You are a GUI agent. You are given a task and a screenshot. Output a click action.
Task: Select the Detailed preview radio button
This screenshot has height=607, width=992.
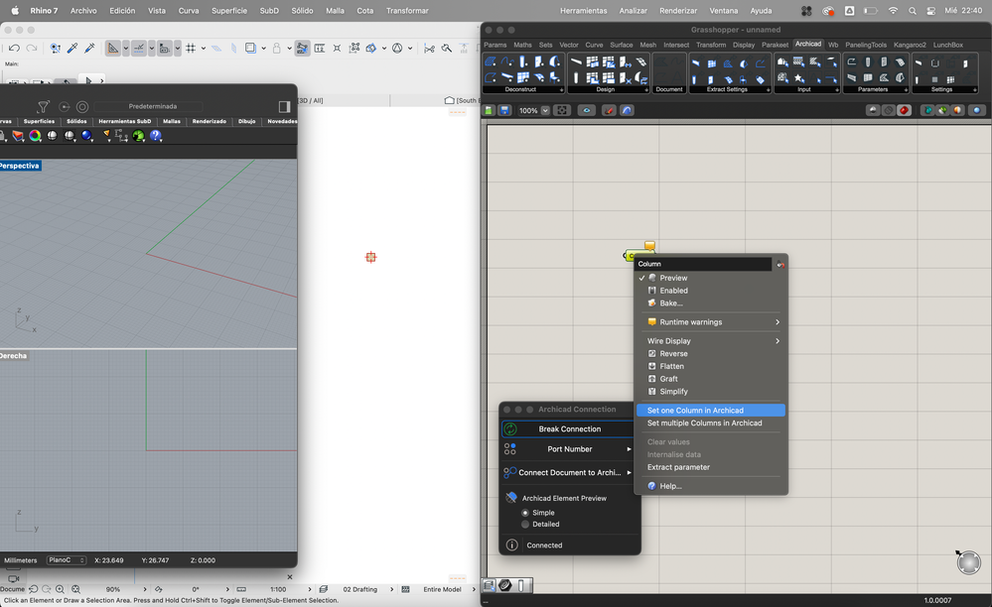pyautogui.click(x=525, y=524)
